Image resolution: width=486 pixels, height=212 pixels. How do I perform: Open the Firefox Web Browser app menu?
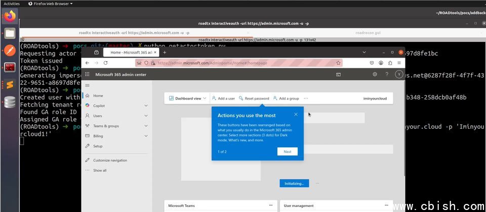[50, 4]
